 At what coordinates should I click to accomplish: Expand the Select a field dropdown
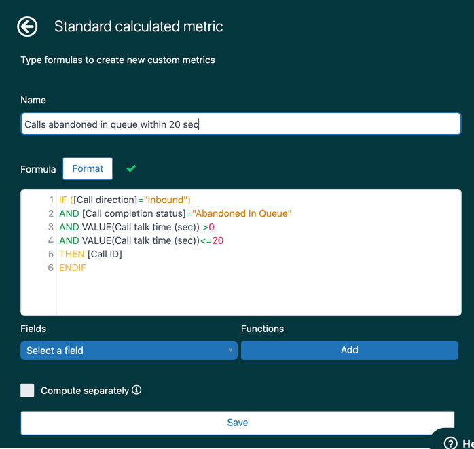pyautogui.click(x=129, y=351)
